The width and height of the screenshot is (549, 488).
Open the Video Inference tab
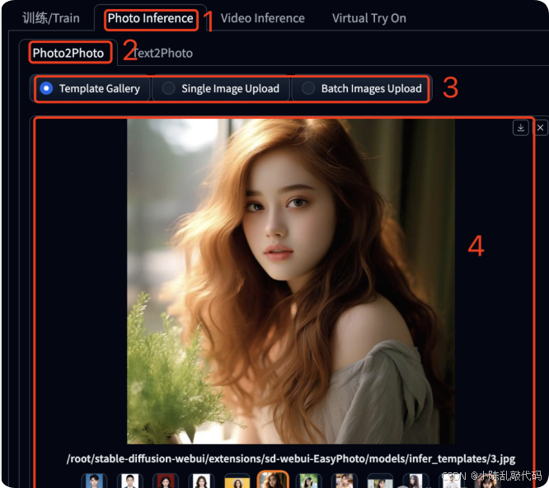(263, 18)
